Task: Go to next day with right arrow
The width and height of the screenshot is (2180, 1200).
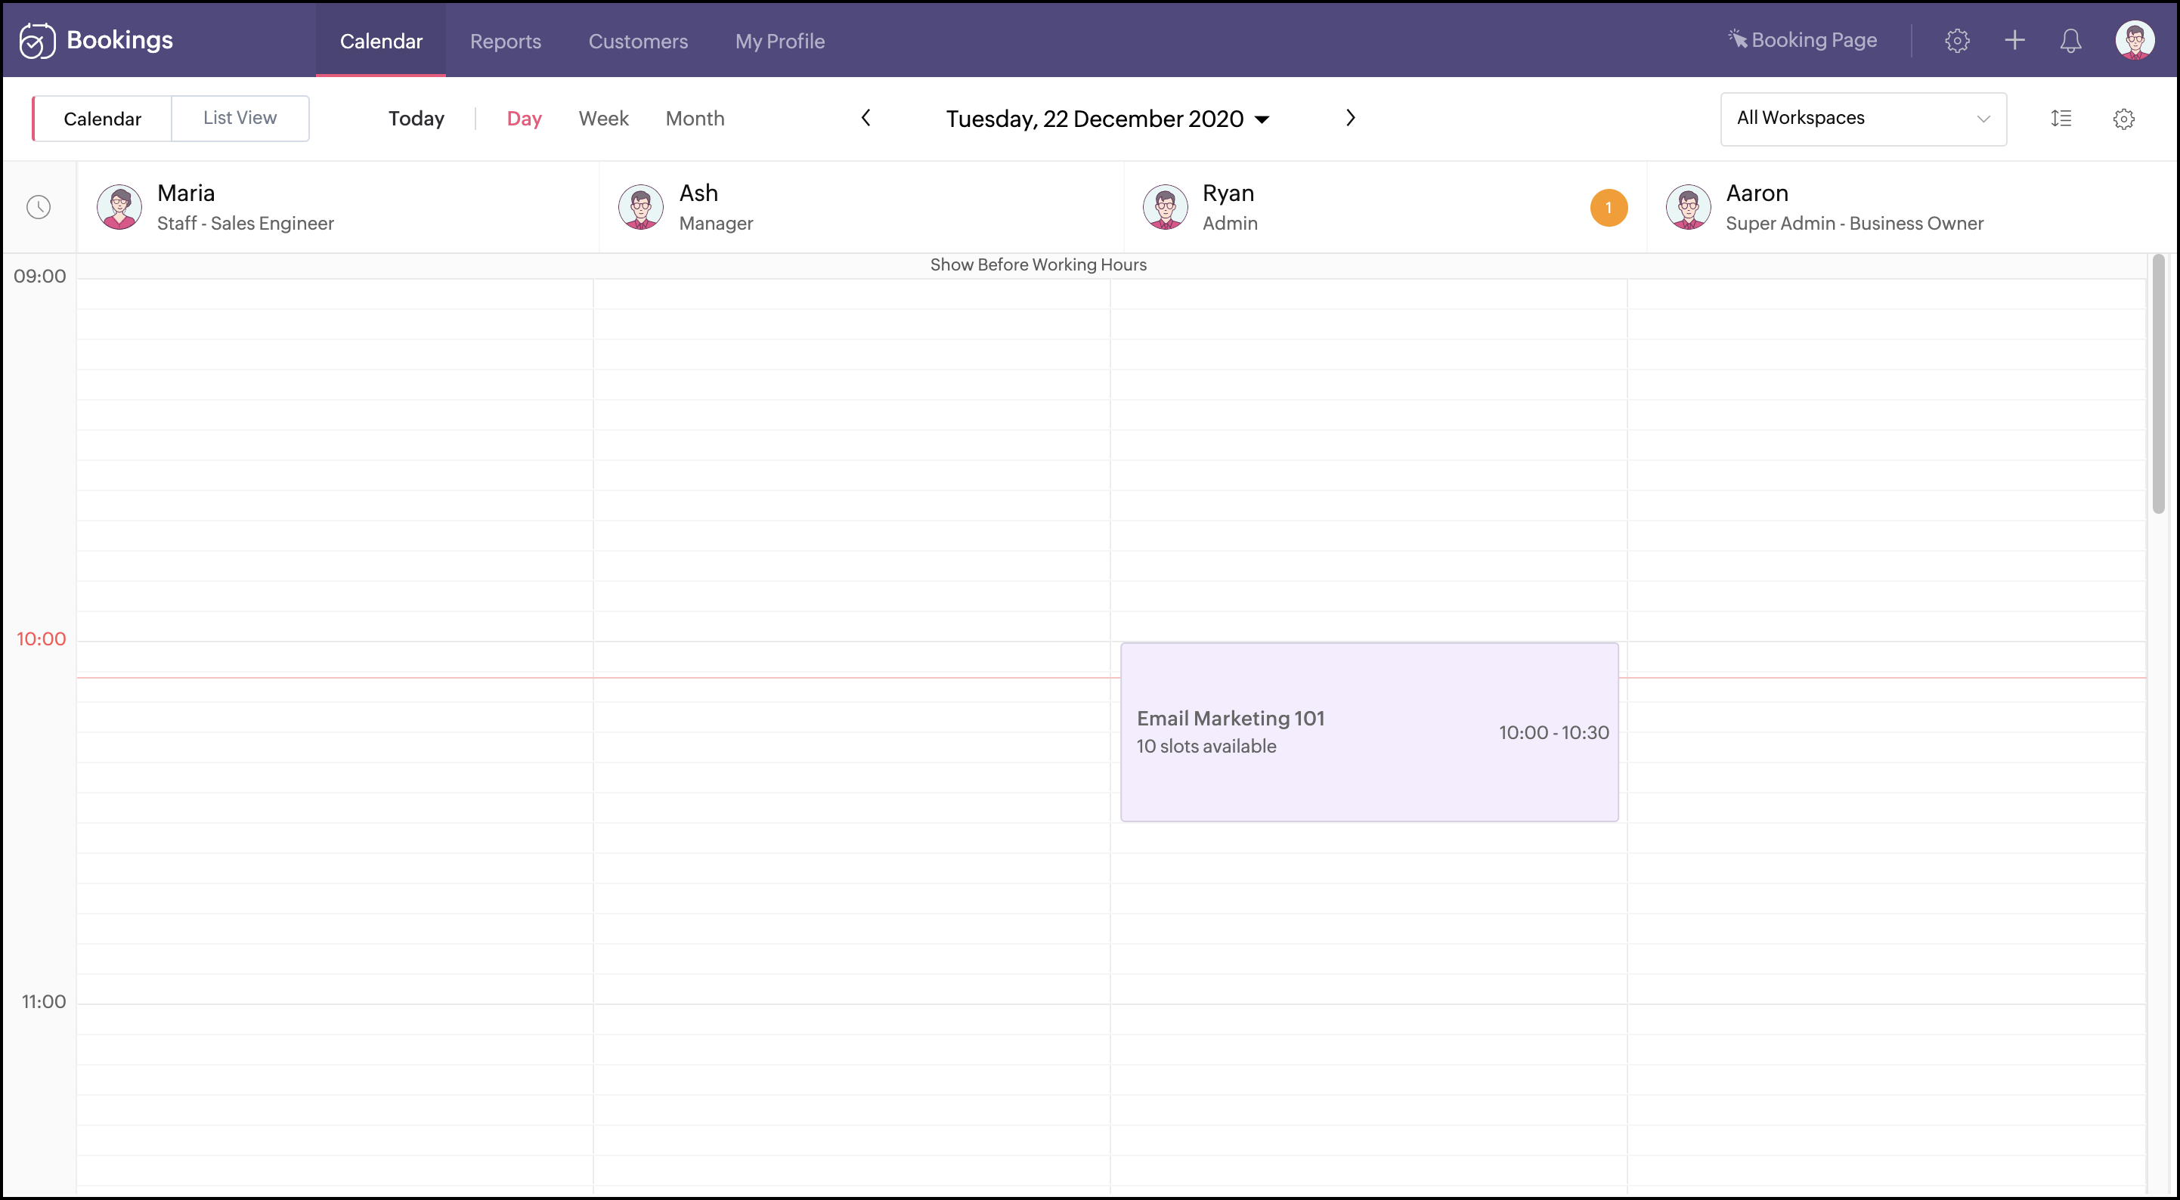Action: point(1351,119)
